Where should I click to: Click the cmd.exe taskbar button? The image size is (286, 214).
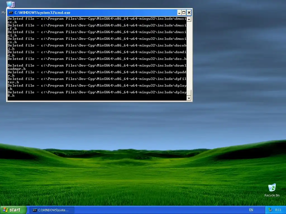52,210
